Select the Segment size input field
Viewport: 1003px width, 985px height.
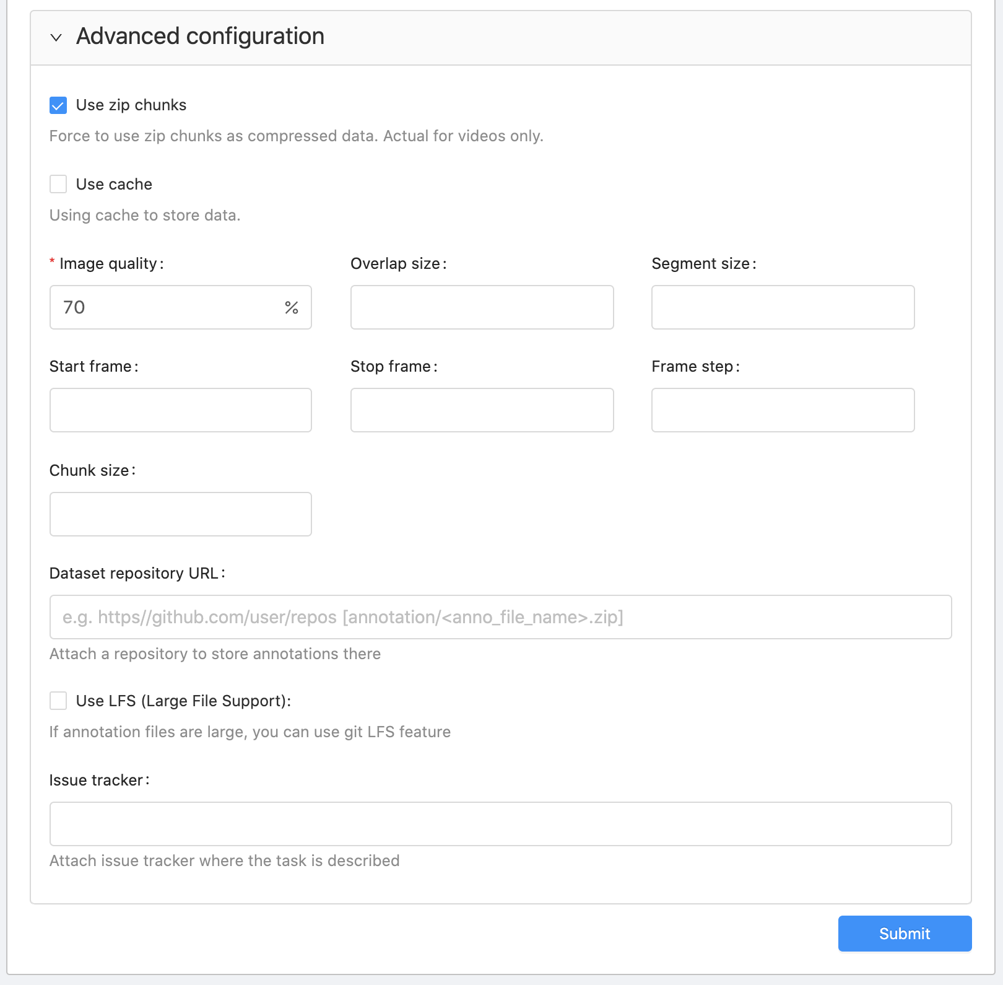coord(783,307)
